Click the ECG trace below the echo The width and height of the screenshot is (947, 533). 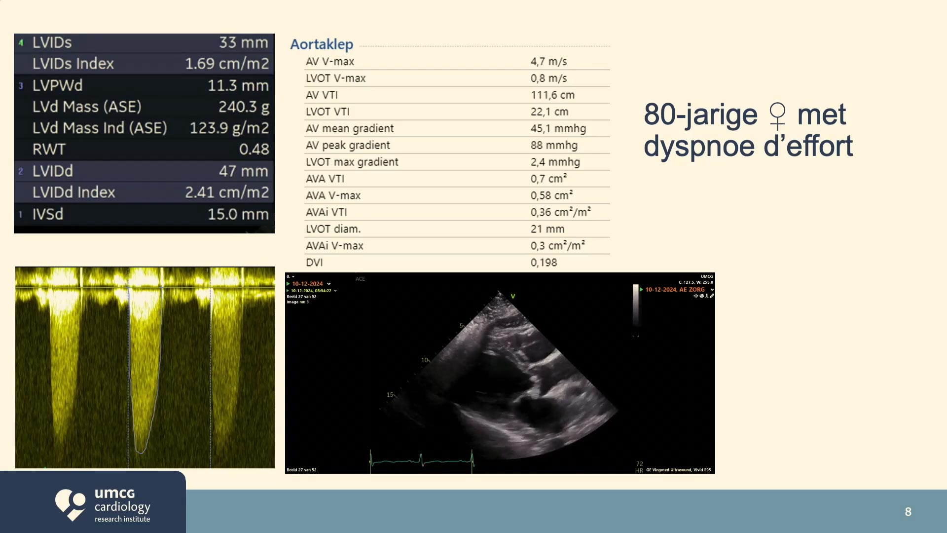(422, 461)
